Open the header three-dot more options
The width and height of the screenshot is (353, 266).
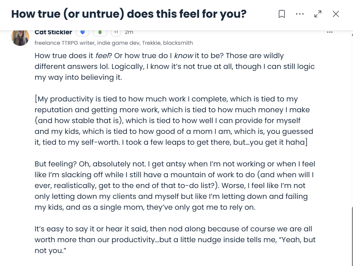(x=300, y=14)
